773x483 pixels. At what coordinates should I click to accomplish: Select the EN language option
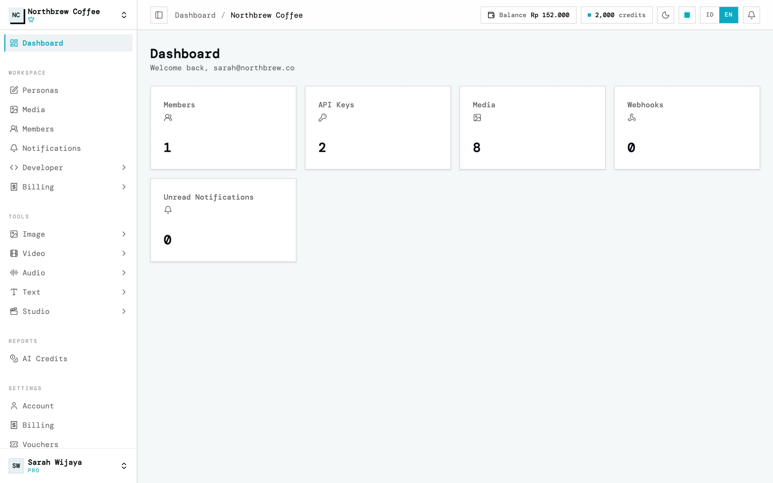(729, 15)
